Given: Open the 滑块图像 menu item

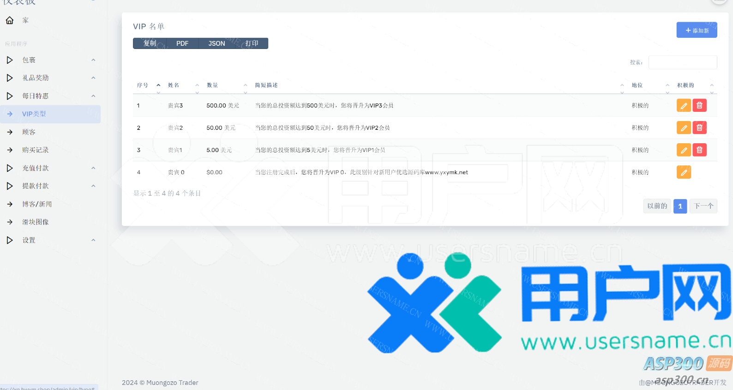Looking at the screenshot, I should [50, 222].
